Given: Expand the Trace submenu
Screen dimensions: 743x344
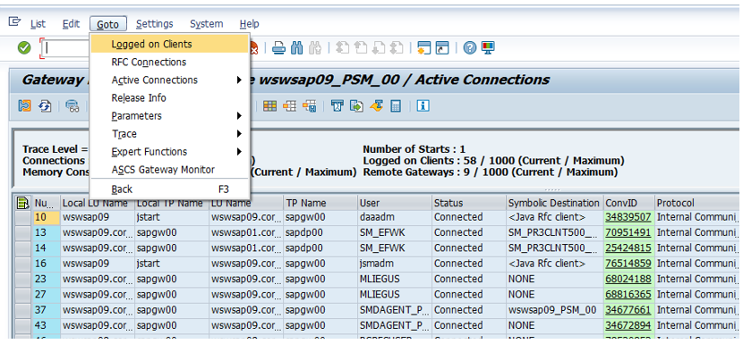Looking at the screenshot, I should pyautogui.click(x=170, y=134).
